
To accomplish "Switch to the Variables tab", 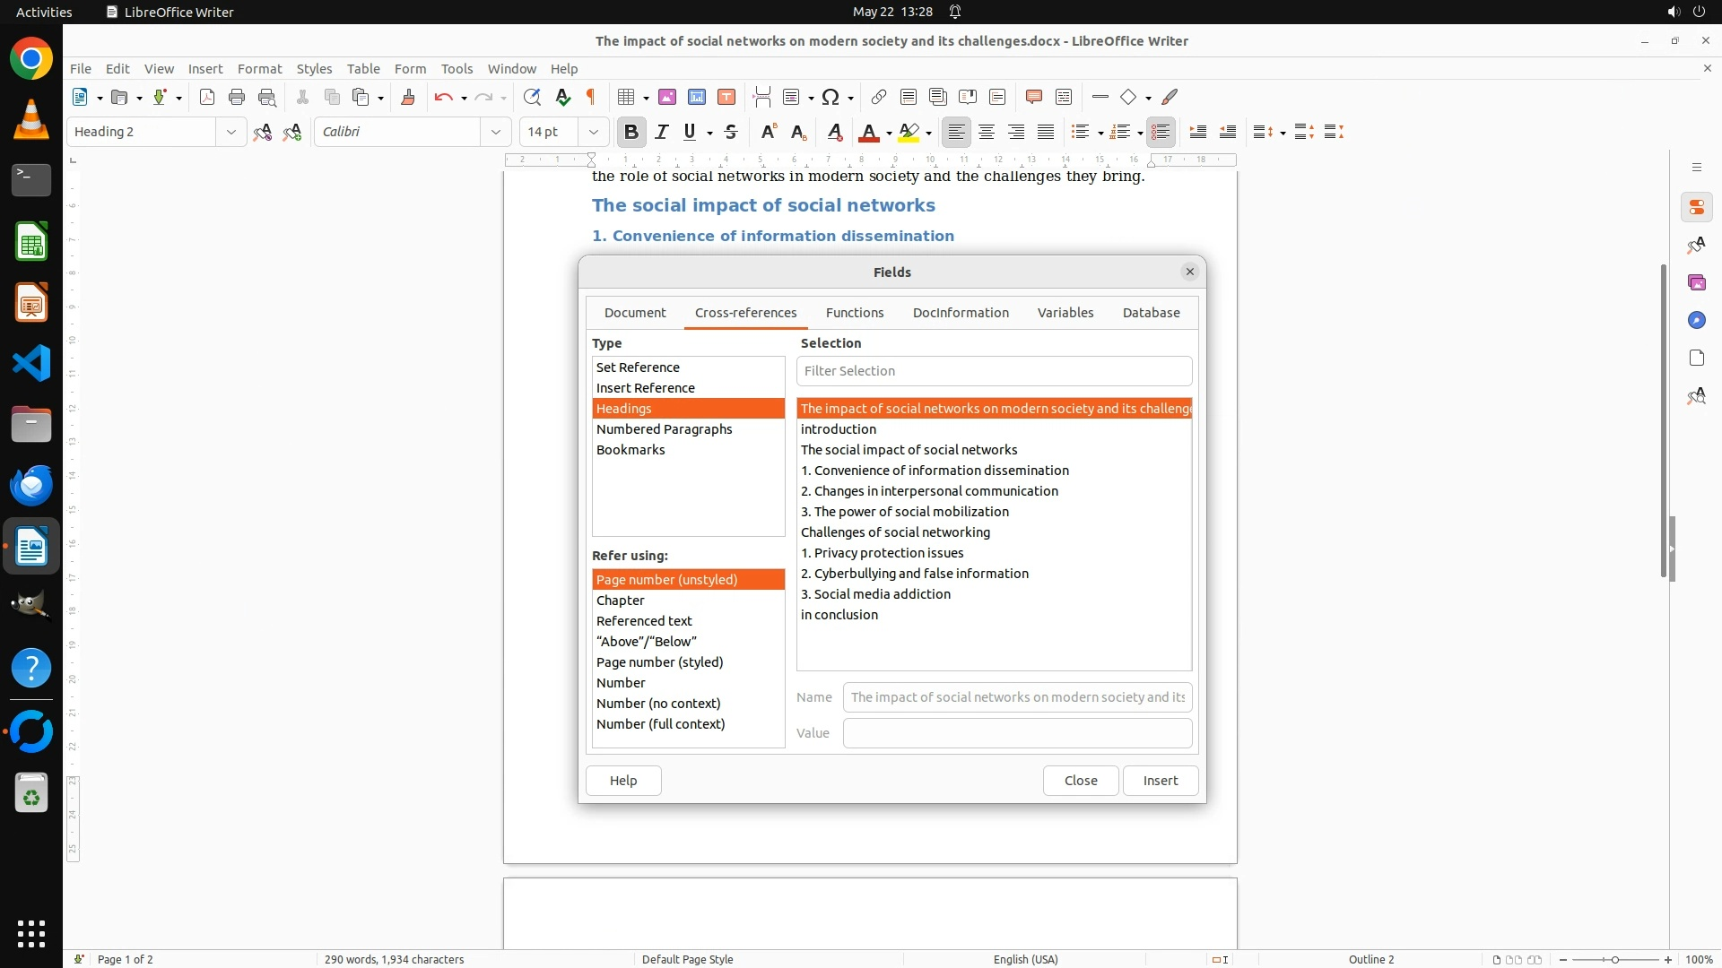I will tap(1065, 313).
